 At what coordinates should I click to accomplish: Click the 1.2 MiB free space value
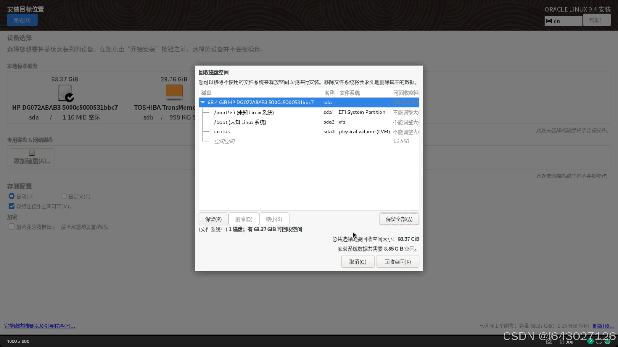(x=401, y=141)
